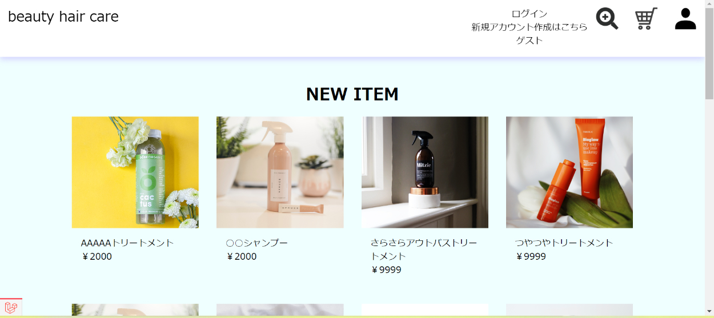Image resolution: width=714 pixels, height=318 pixels.
Task: Click the ゲスト username text
Action: coord(530,41)
